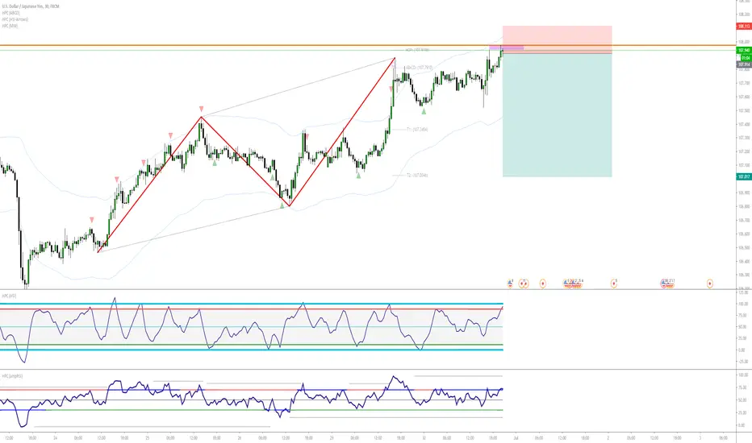Select the HPC (HS-Arrows) indicator legend

(x=15, y=19)
